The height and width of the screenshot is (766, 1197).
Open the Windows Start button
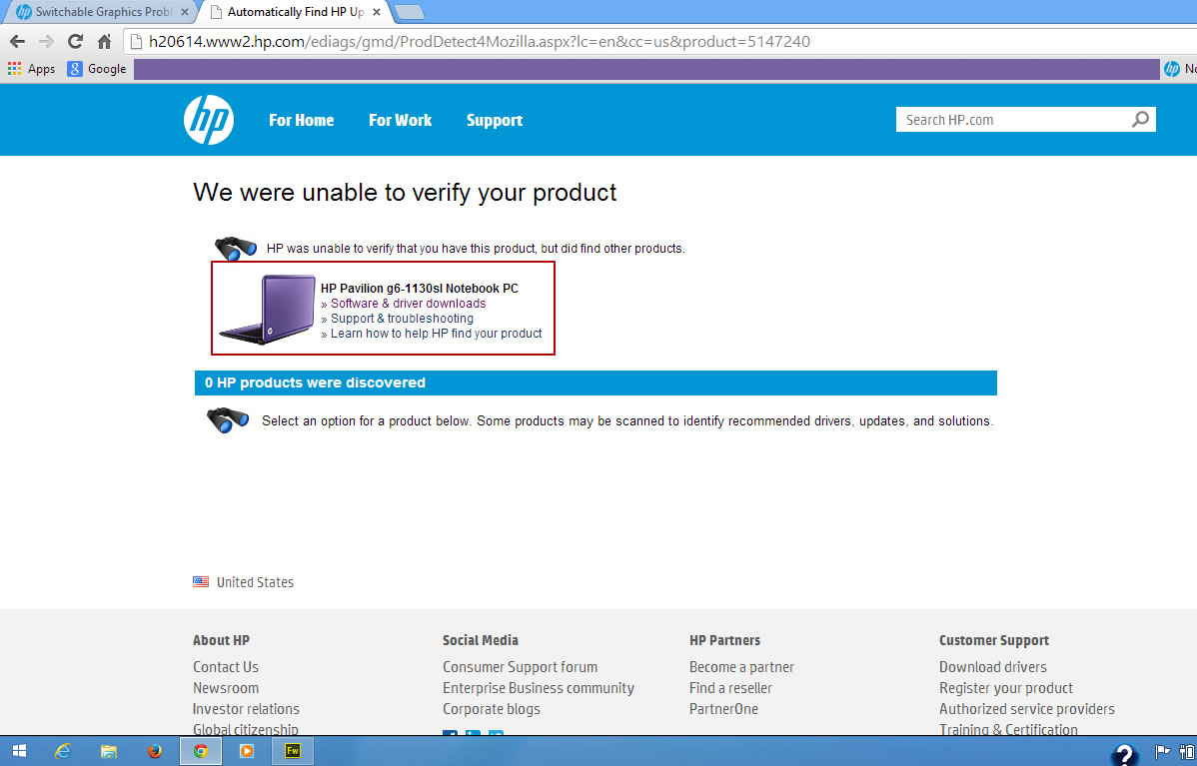click(19, 751)
